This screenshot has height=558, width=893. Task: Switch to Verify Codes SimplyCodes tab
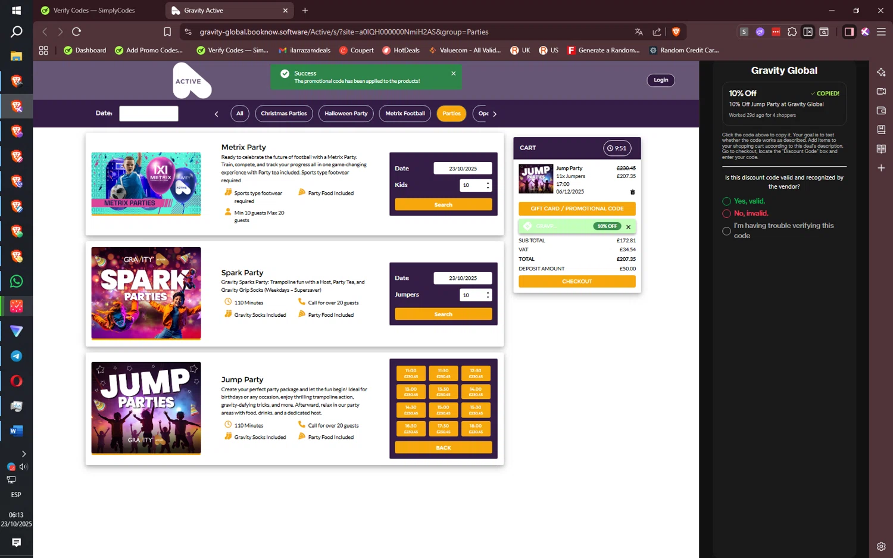pos(94,10)
